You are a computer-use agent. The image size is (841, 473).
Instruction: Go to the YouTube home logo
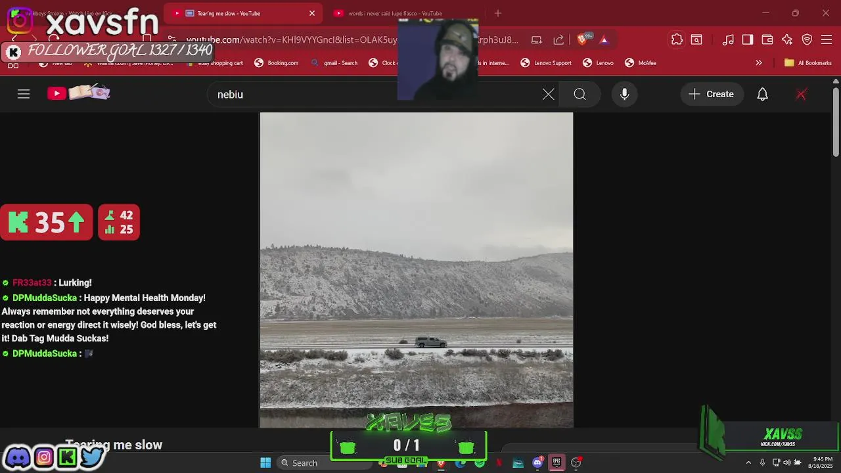pos(78,93)
